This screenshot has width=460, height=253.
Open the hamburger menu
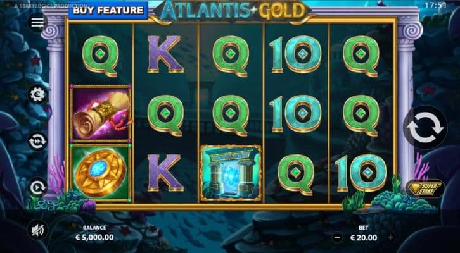[37, 22]
